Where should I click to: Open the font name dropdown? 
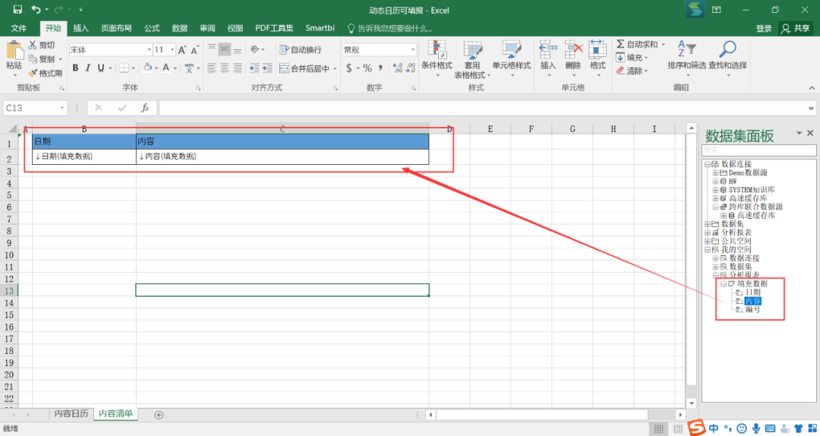[x=149, y=49]
